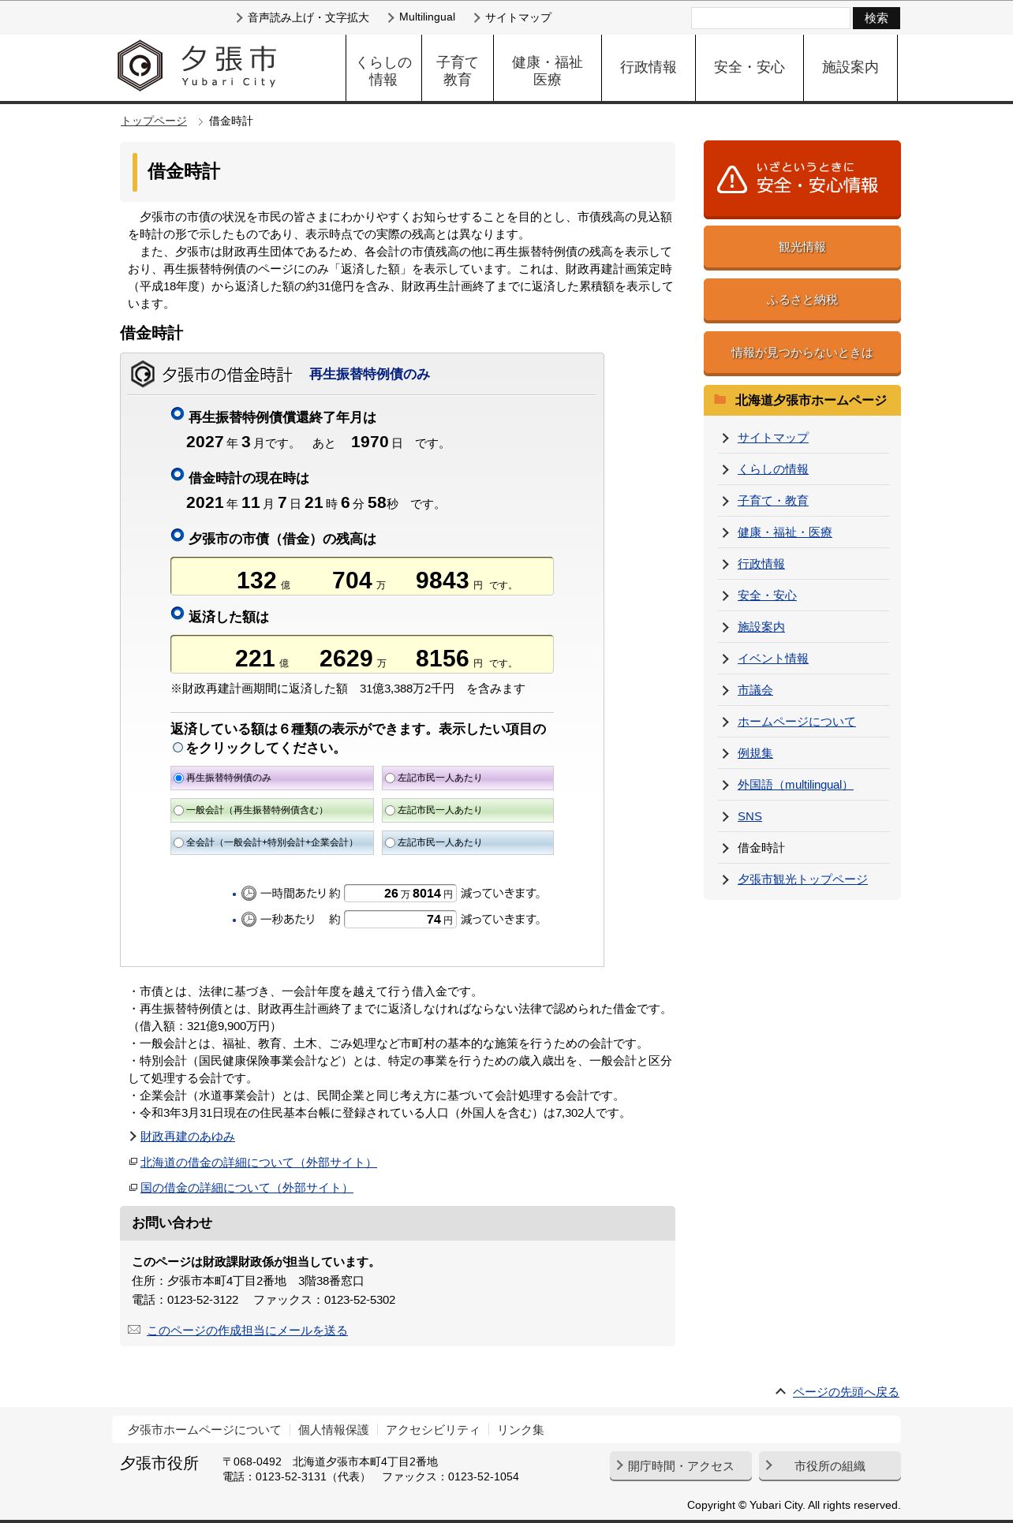The width and height of the screenshot is (1013, 1523).
Task: Open footer アクセシビリティ link
Action: tap(432, 1429)
